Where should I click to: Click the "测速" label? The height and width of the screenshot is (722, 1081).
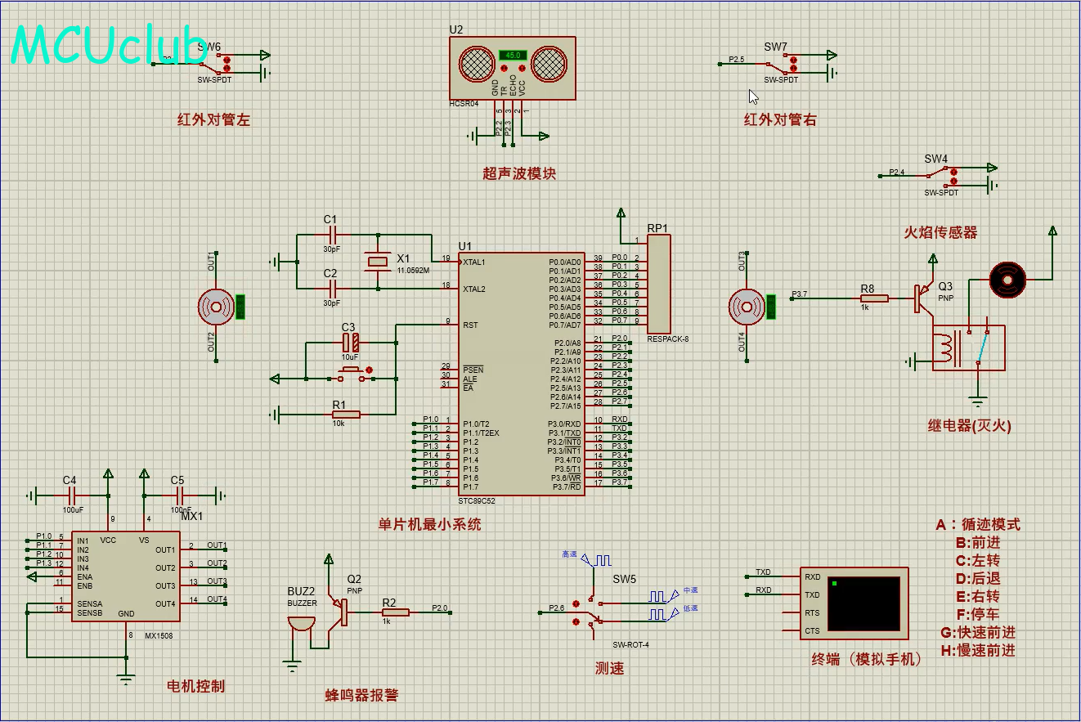click(609, 668)
